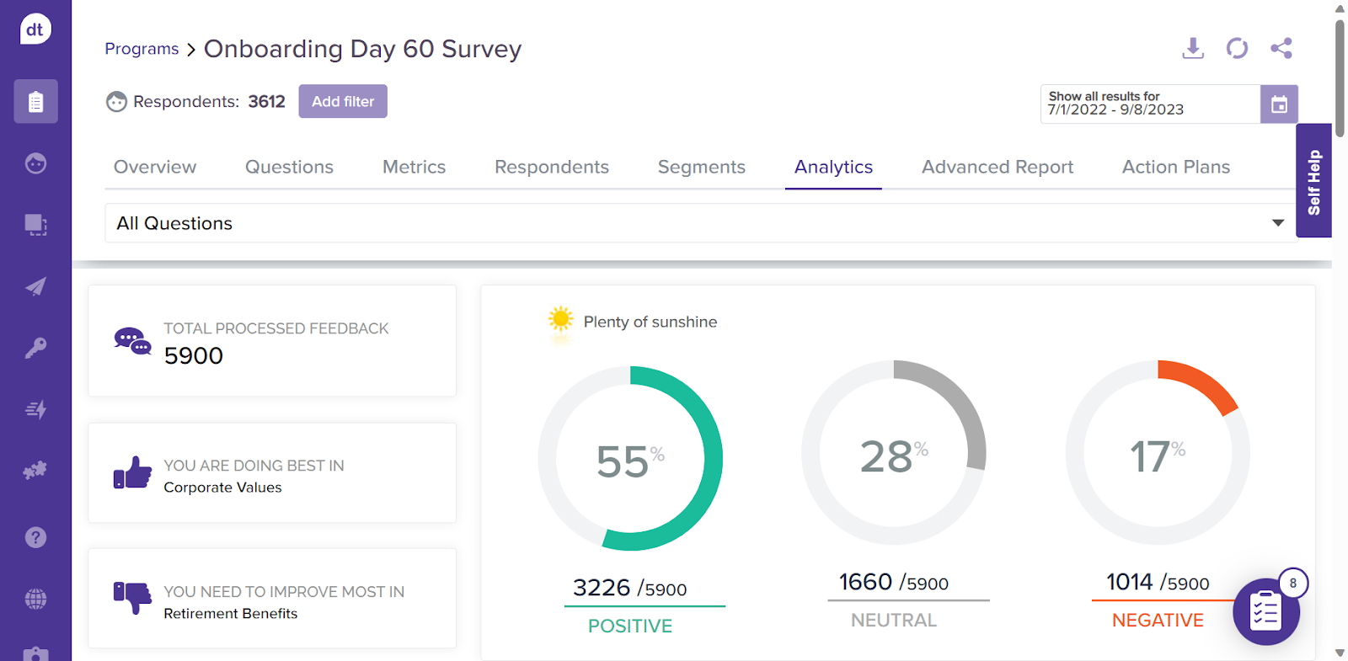The height and width of the screenshot is (661, 1348).
Task: Click the Add filter button
Action: pyautogui.click(x=343, y=101)
